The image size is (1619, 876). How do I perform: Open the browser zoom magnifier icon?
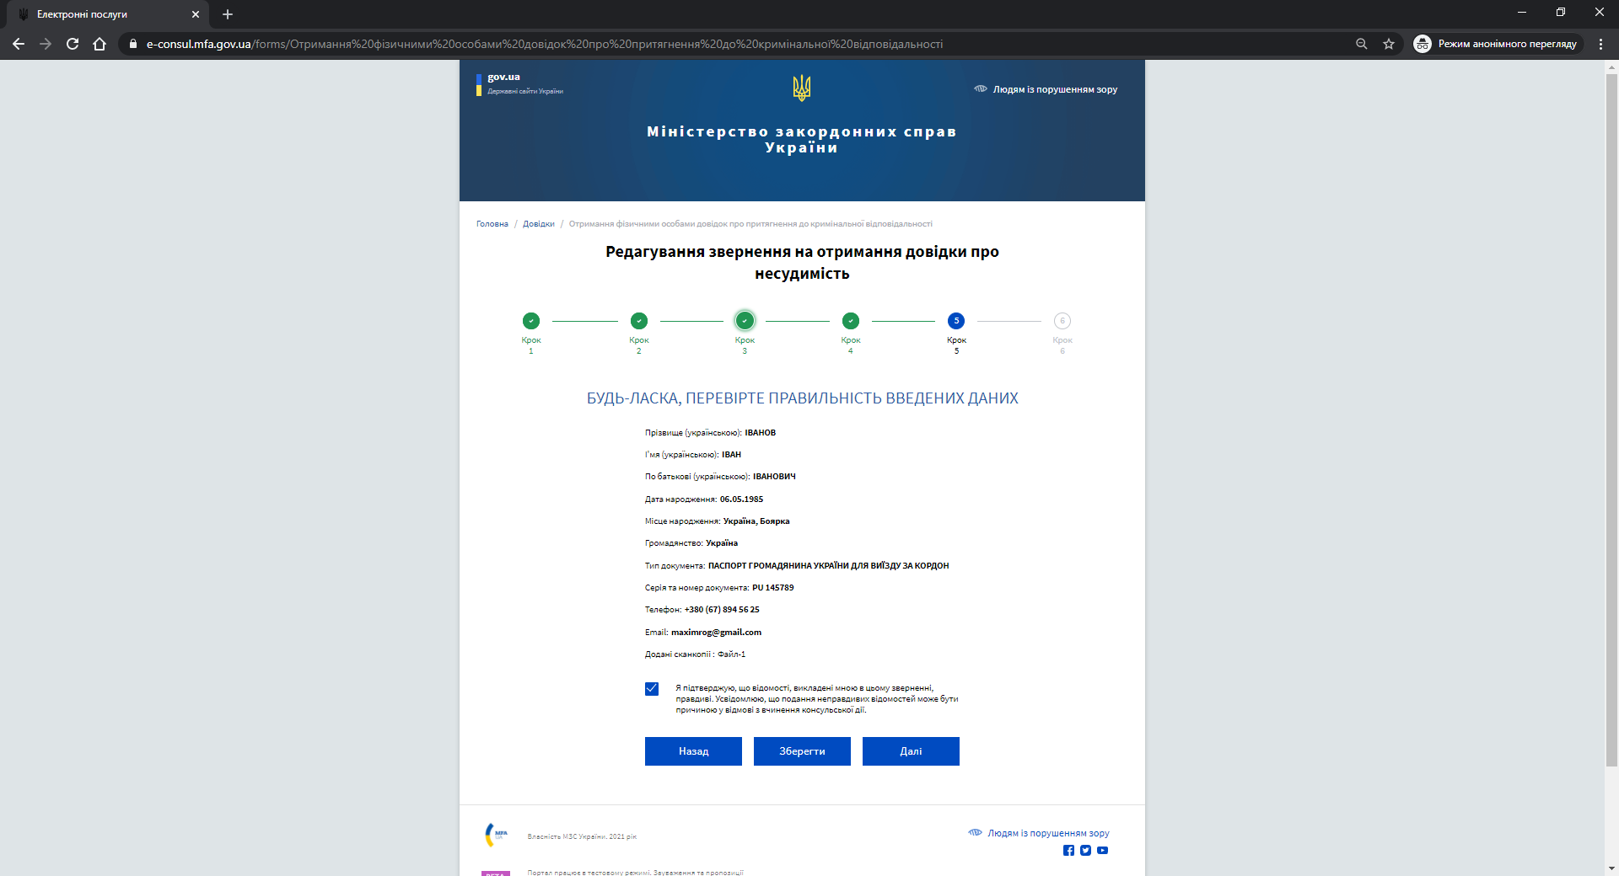[x=1361, y=44]
